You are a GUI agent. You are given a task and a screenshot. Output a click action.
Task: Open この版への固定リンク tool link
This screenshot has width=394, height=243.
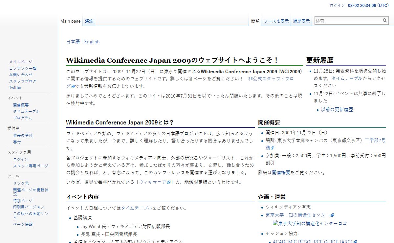(31, 216)
